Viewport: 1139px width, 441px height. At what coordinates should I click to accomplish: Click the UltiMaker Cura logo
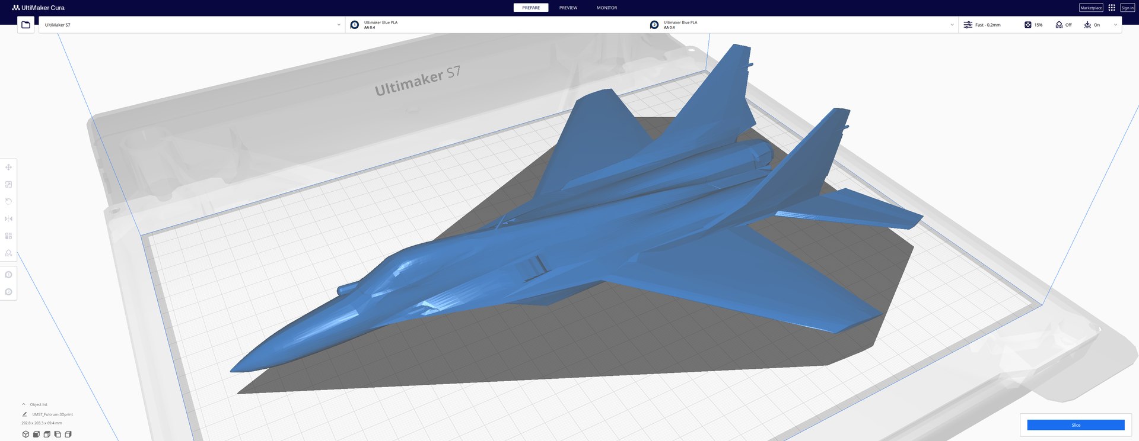coord(39,8)
